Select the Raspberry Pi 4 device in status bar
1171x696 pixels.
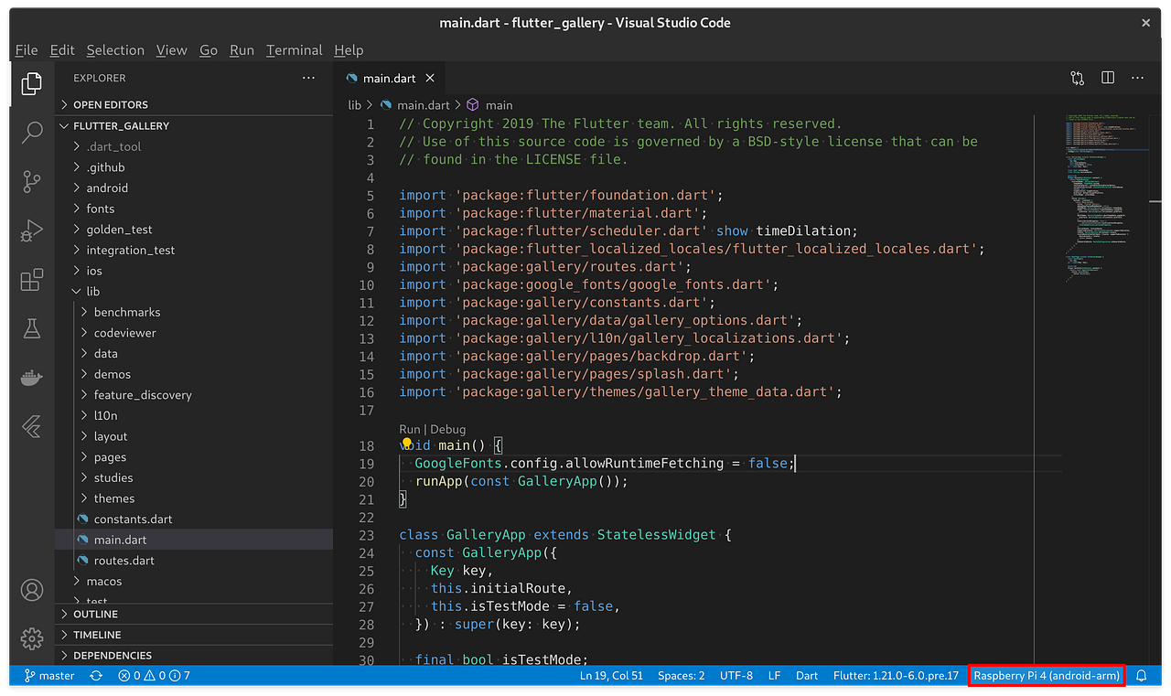(x=1046, y=675)
